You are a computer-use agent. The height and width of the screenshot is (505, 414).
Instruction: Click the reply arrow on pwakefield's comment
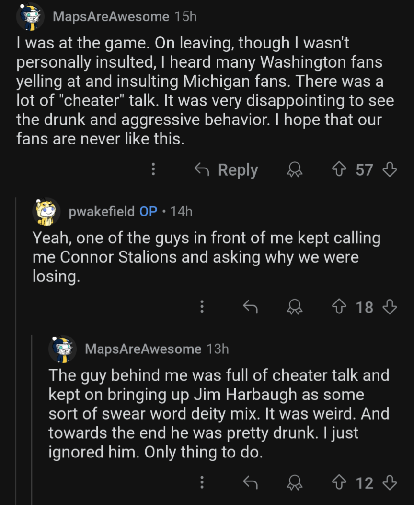point(250,307)
